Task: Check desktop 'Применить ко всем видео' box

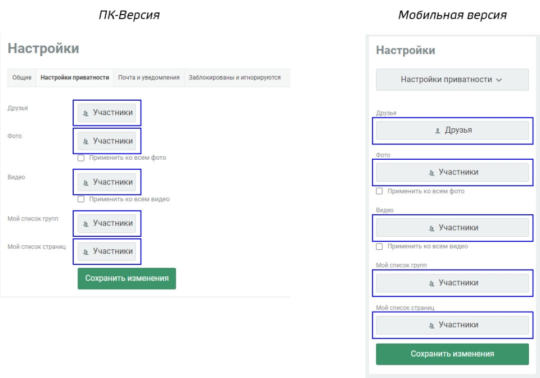Action: pyautogui.click(x=81, y=199)
